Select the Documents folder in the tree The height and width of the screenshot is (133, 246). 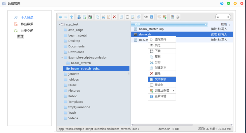77,46
